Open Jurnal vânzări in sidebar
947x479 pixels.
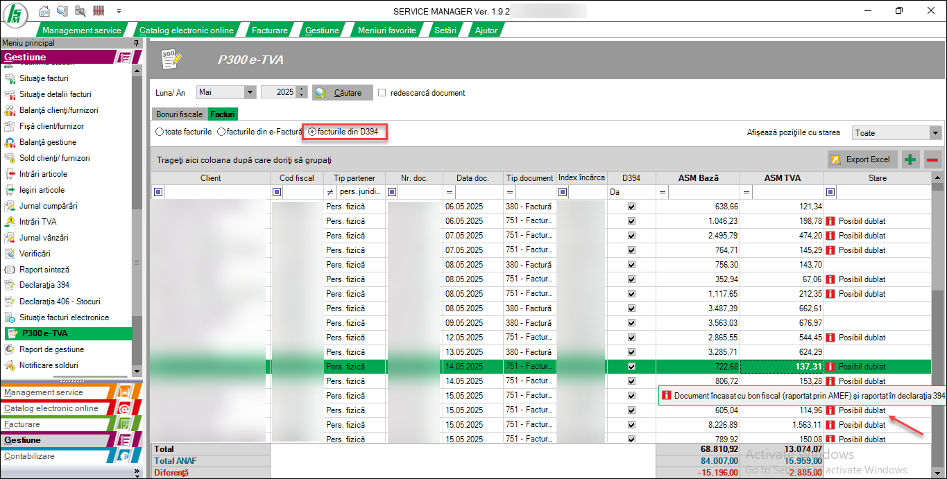42,238
